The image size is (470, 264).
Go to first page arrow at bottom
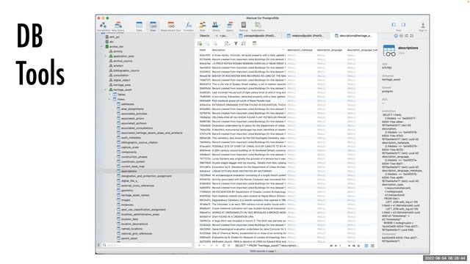tap(331, 246)
